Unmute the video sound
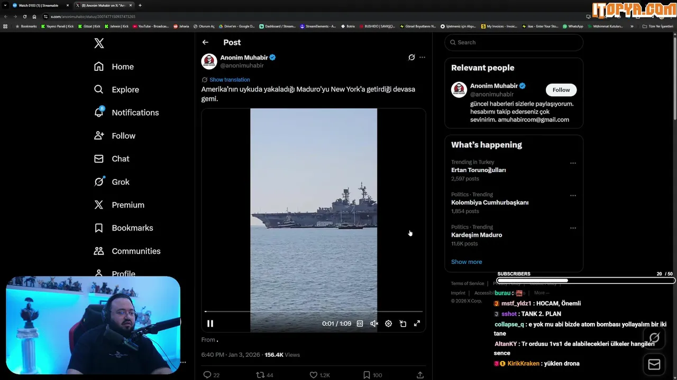Screen dimensions: 677x380 pyautogui.click(x=374, y=324)
